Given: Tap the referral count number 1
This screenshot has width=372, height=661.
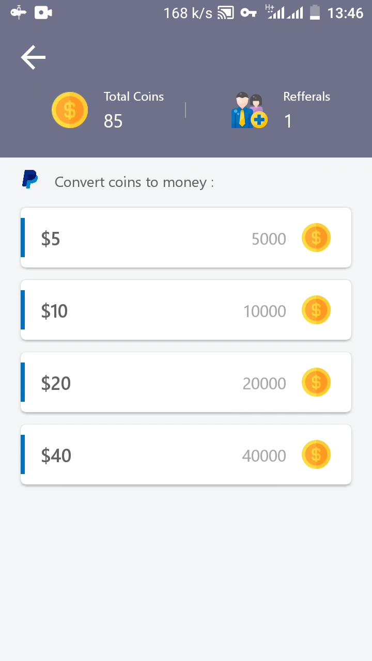Looking at the screenshot, I should (288, 121).
